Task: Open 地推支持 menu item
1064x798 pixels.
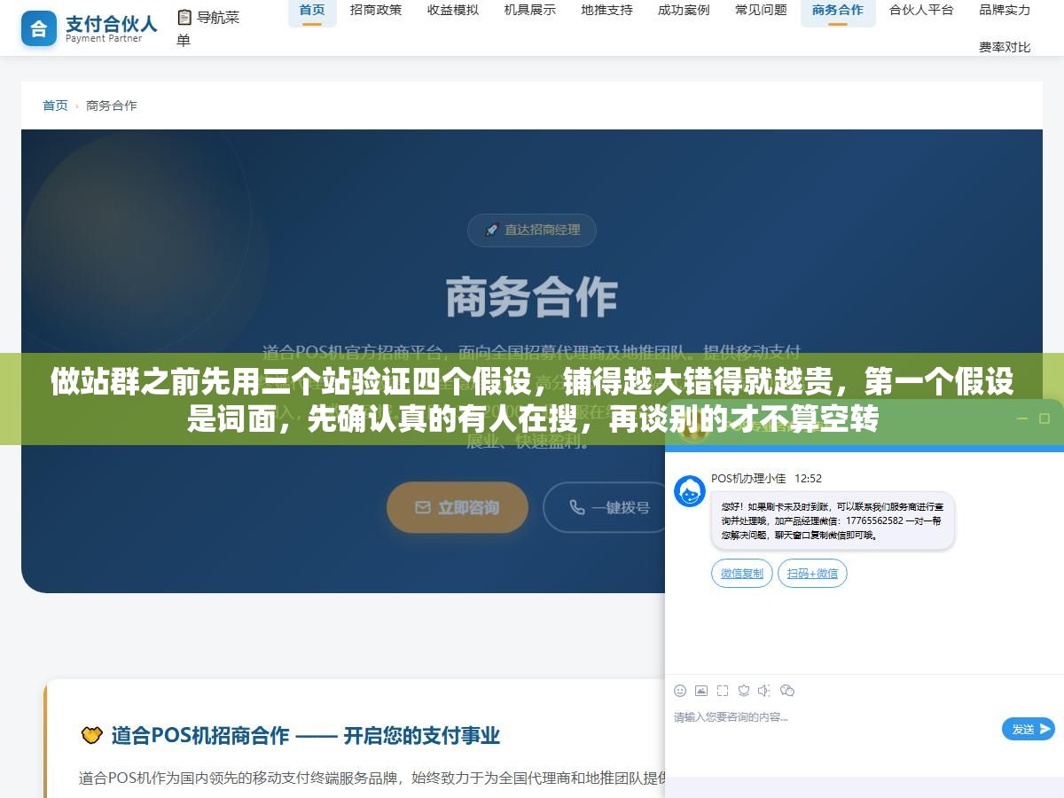Action: pyautogui.click(x=607, y=11)
